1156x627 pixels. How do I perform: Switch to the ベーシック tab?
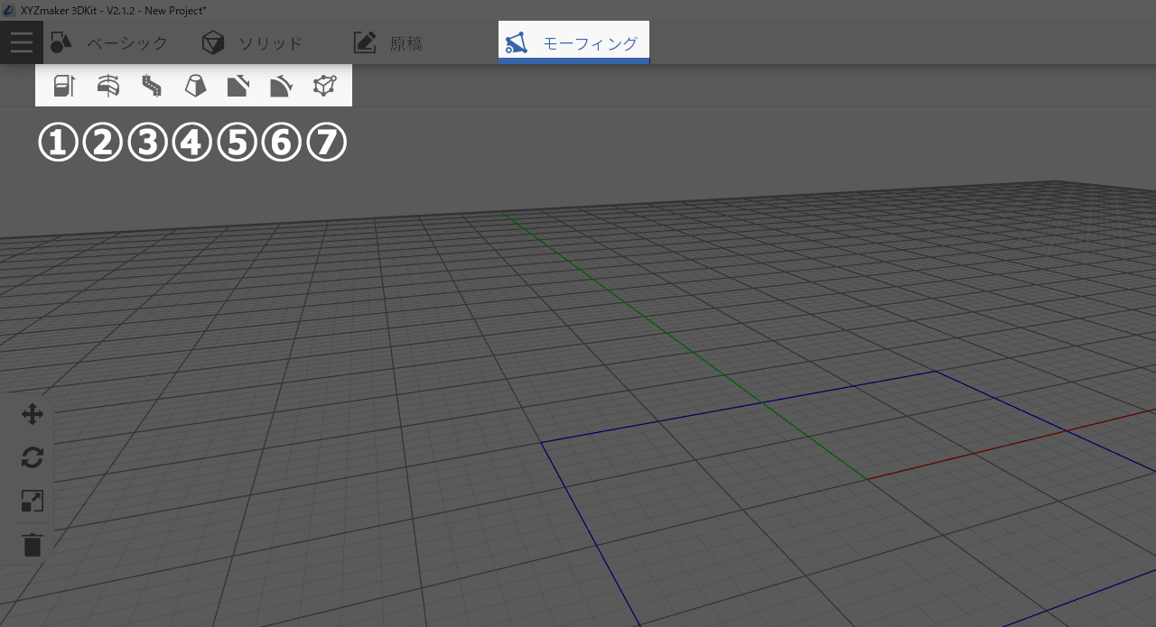[x=109, y=42]
